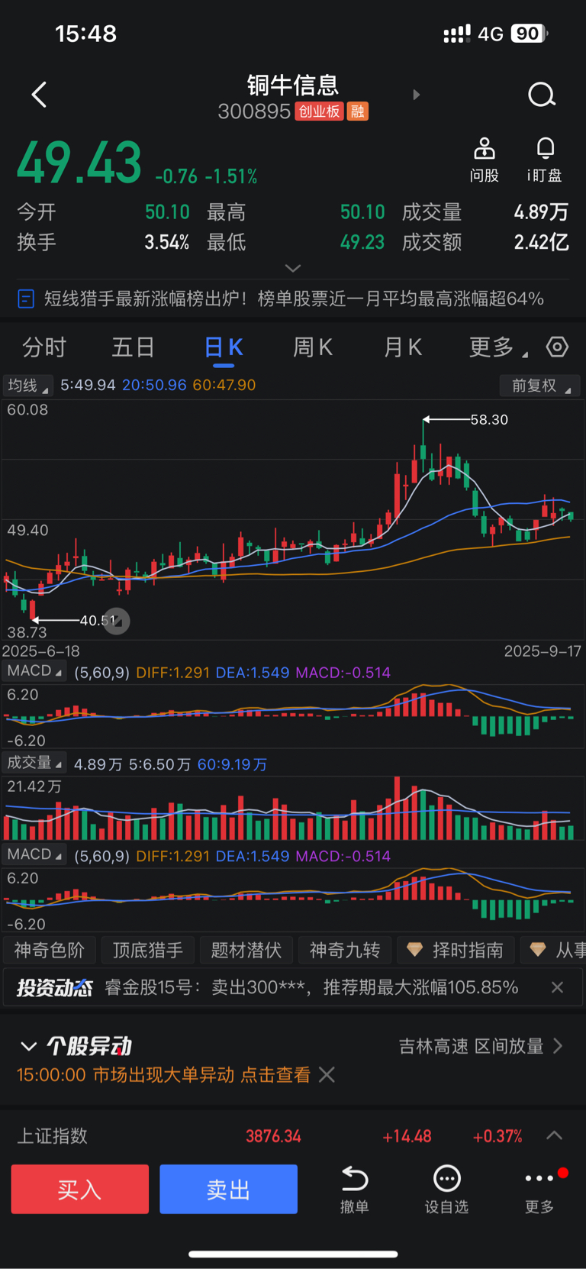
Task: Tap the 问股 person icon
Action: pyautogui.click(x=485, y=148)
